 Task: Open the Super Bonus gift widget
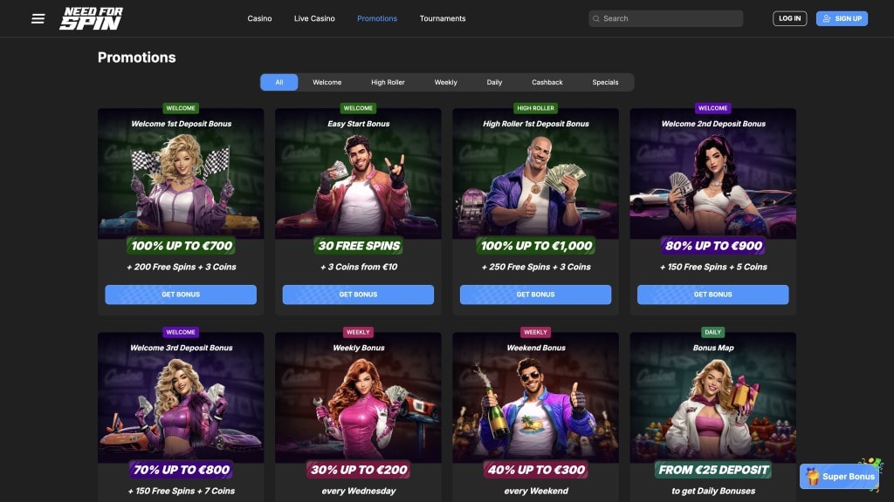click(840, 476)
